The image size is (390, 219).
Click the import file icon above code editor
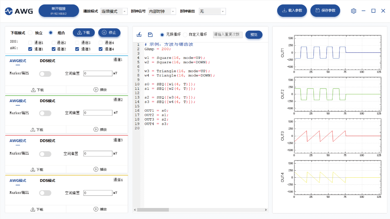pyautogui.click(x=139, y=35)
